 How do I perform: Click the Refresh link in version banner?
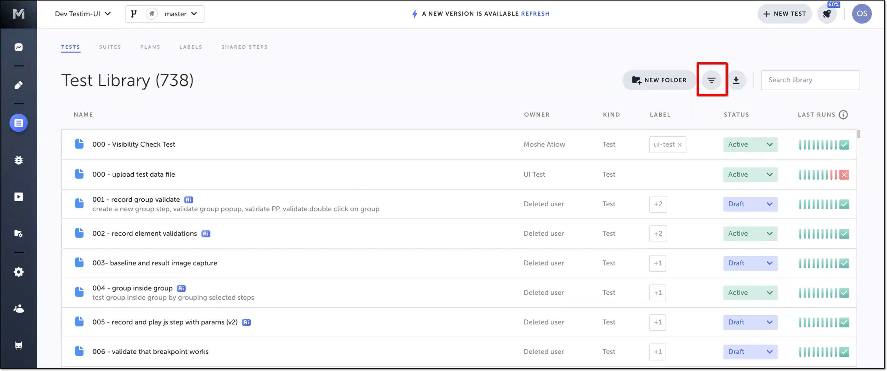[x=535, y=14]
